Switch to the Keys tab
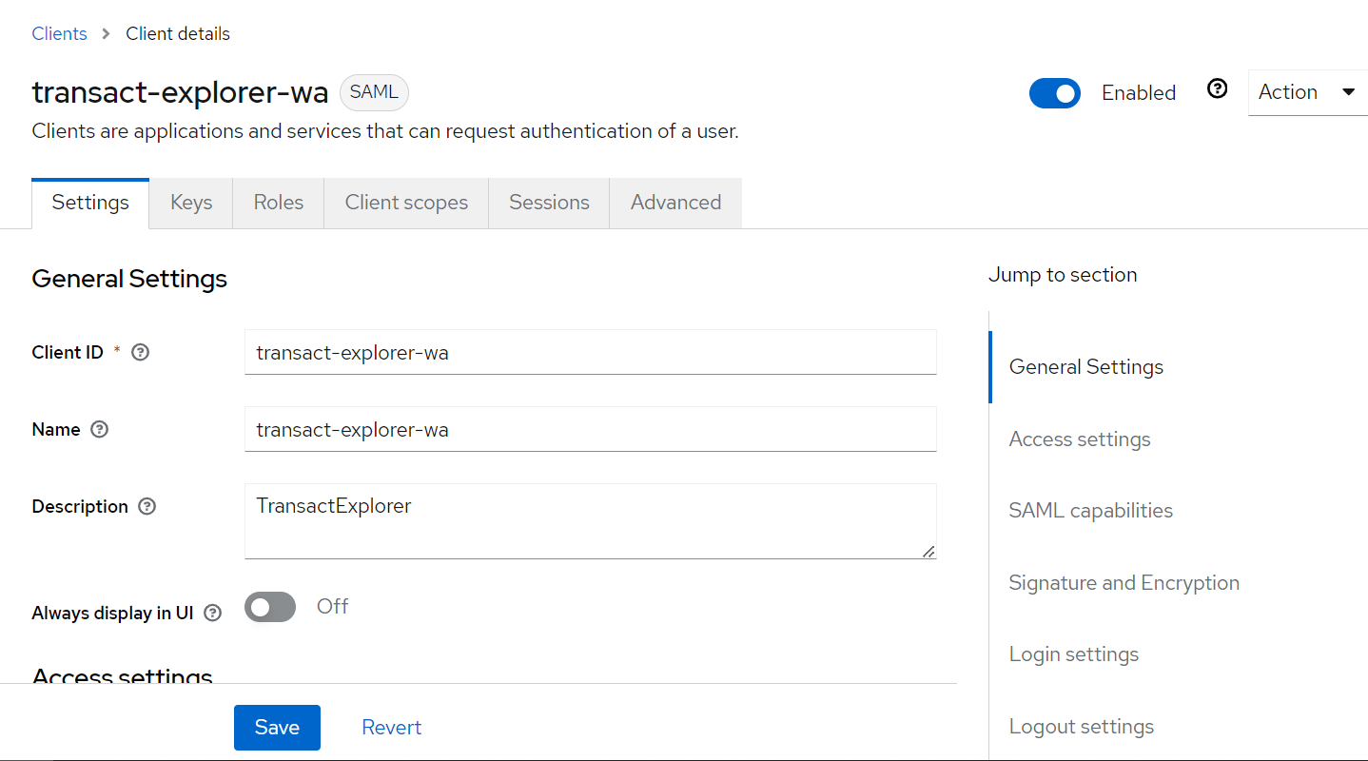Image resolution: width=1368 pixels, height=761 pixels. [191, 203]
